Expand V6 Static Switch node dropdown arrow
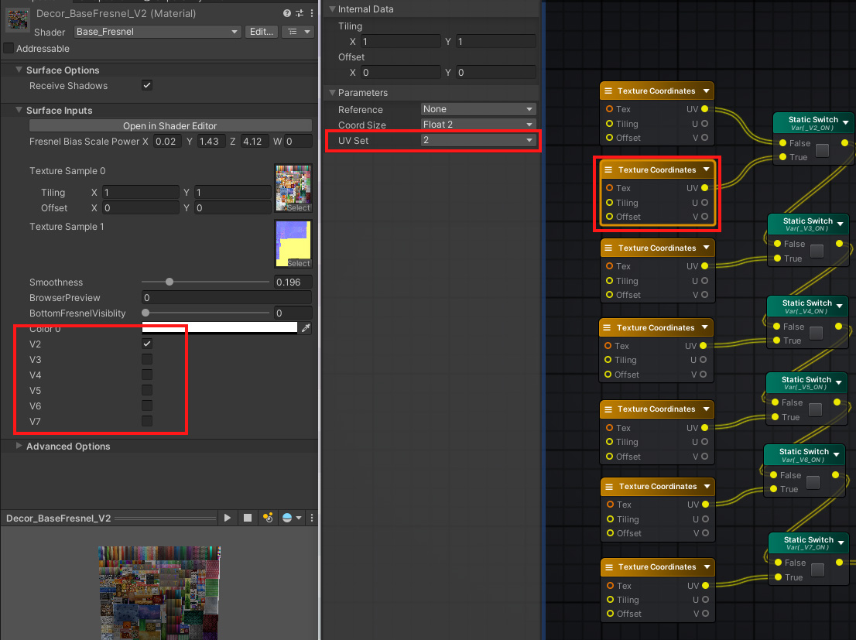Viewport: 856px width, 640px height. coord(836,454)
